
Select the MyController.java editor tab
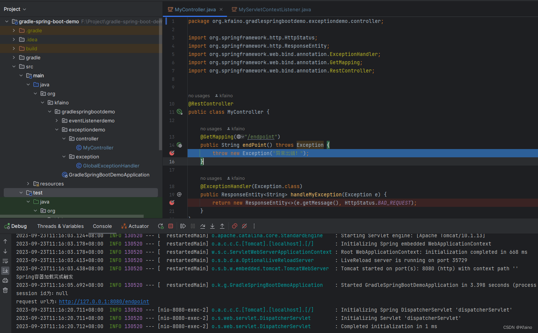pos(195,9)
